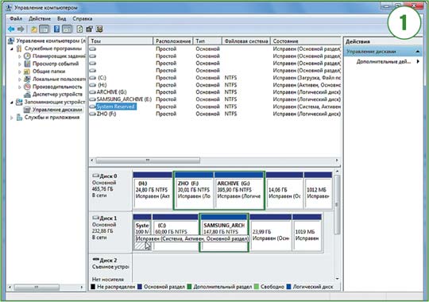Click the Дополнительный раздел green legend swatch

coord(189,287)
